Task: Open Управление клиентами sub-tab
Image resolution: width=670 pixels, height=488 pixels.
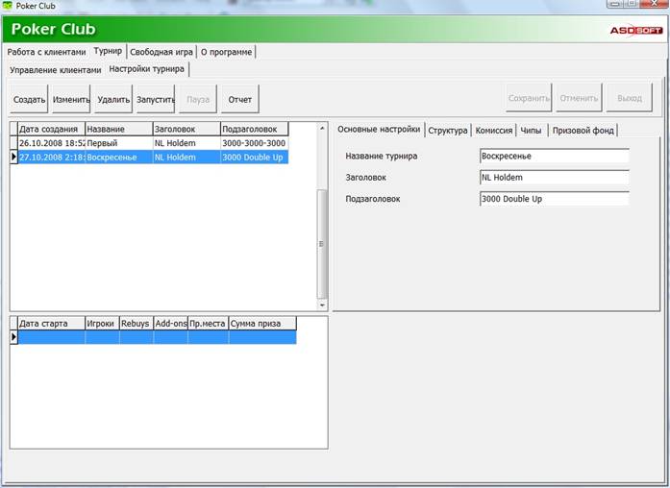Action: click(x=55, y=70)
